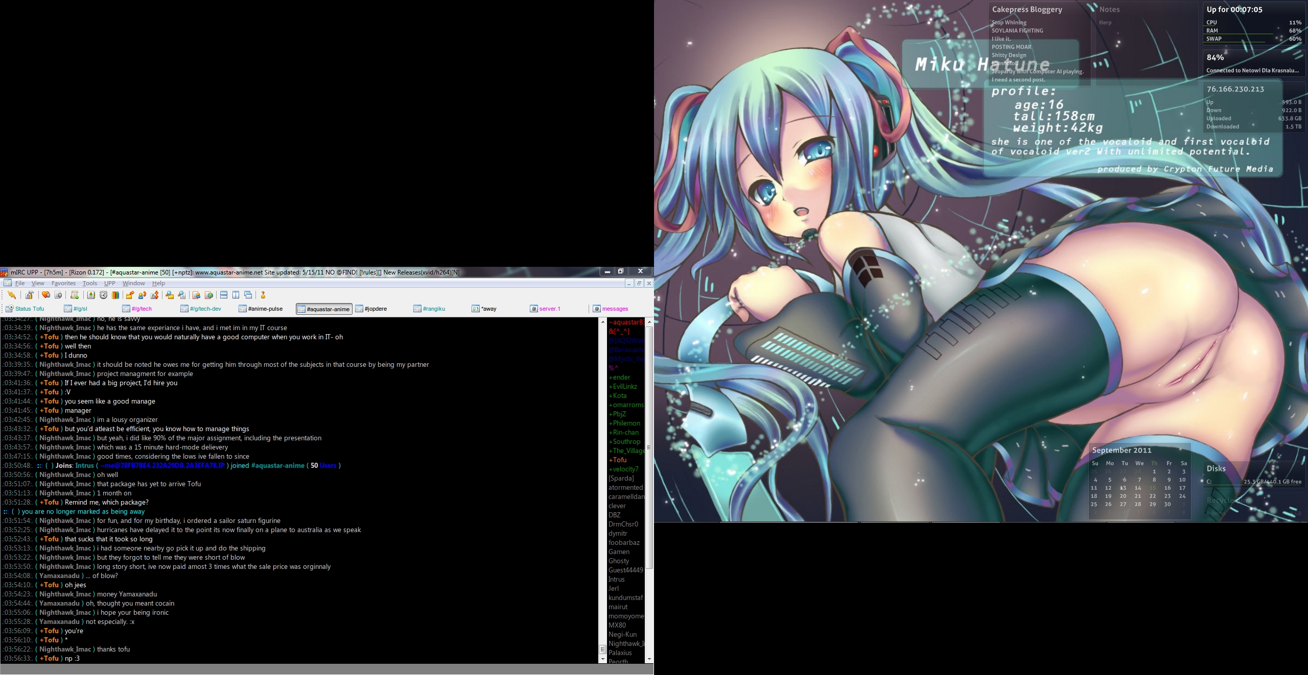Viewport: 1308px width, 675px height.
Task: Open the Colors palette icon
Action: point(115,295)
